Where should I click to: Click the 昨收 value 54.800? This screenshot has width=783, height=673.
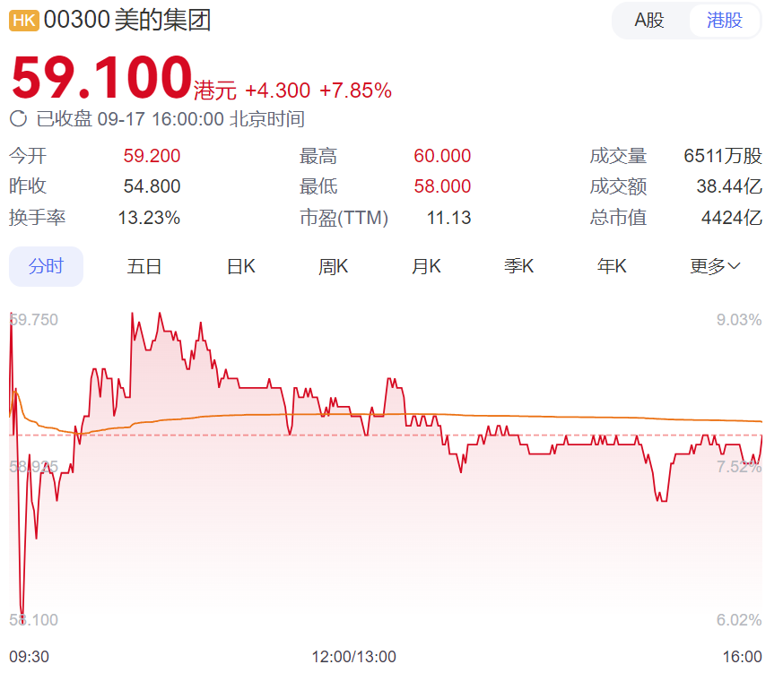[x=152, y=186]
